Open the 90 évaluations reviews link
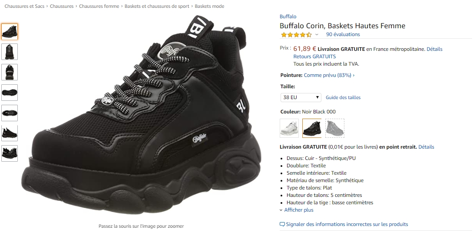 (x=343, y=34)
